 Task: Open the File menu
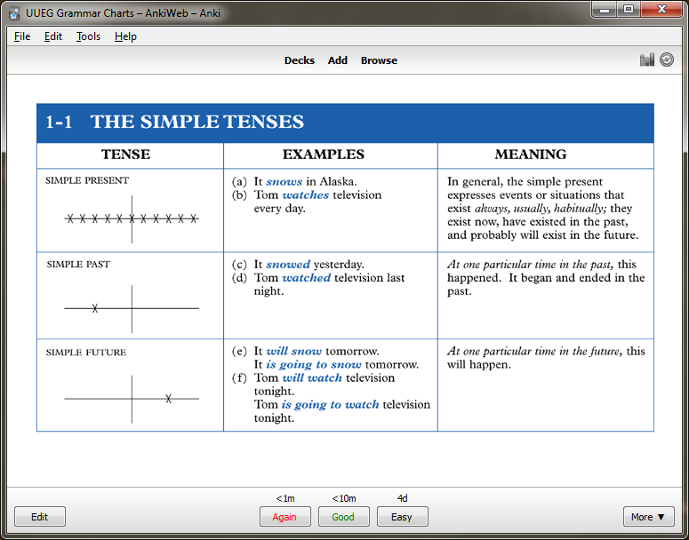pos(22,36)
